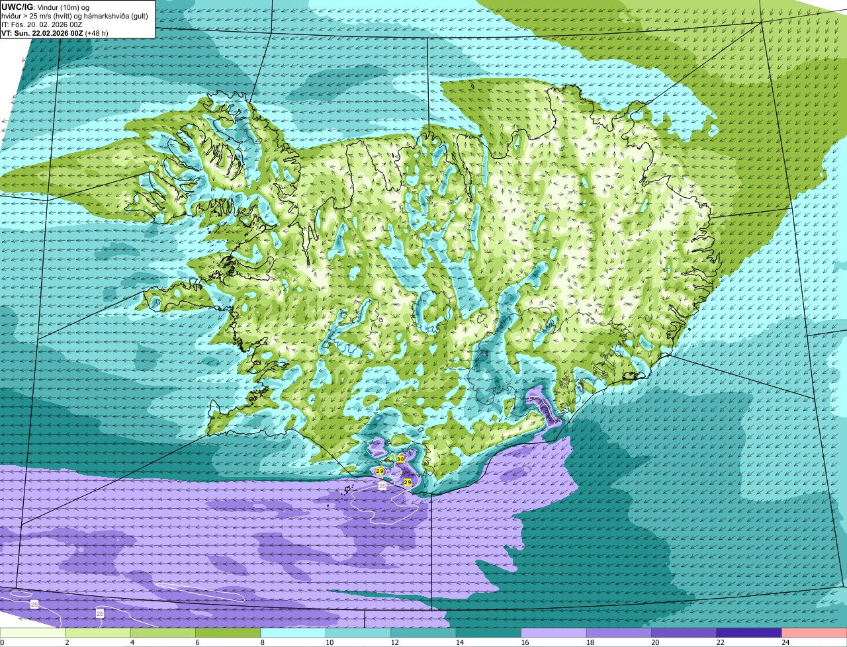Click the pale cyan 8–10 m/s legend swatch
Viewport: 847px width, 647px height.
(293, 633)
